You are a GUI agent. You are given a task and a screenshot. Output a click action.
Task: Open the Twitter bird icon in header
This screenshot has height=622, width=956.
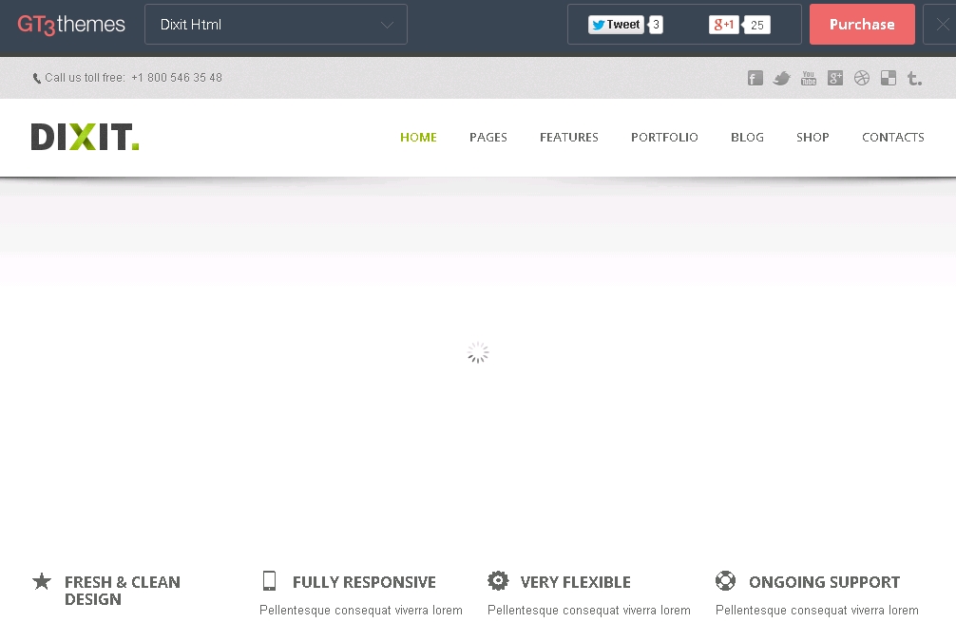click(x=782, y=79)
